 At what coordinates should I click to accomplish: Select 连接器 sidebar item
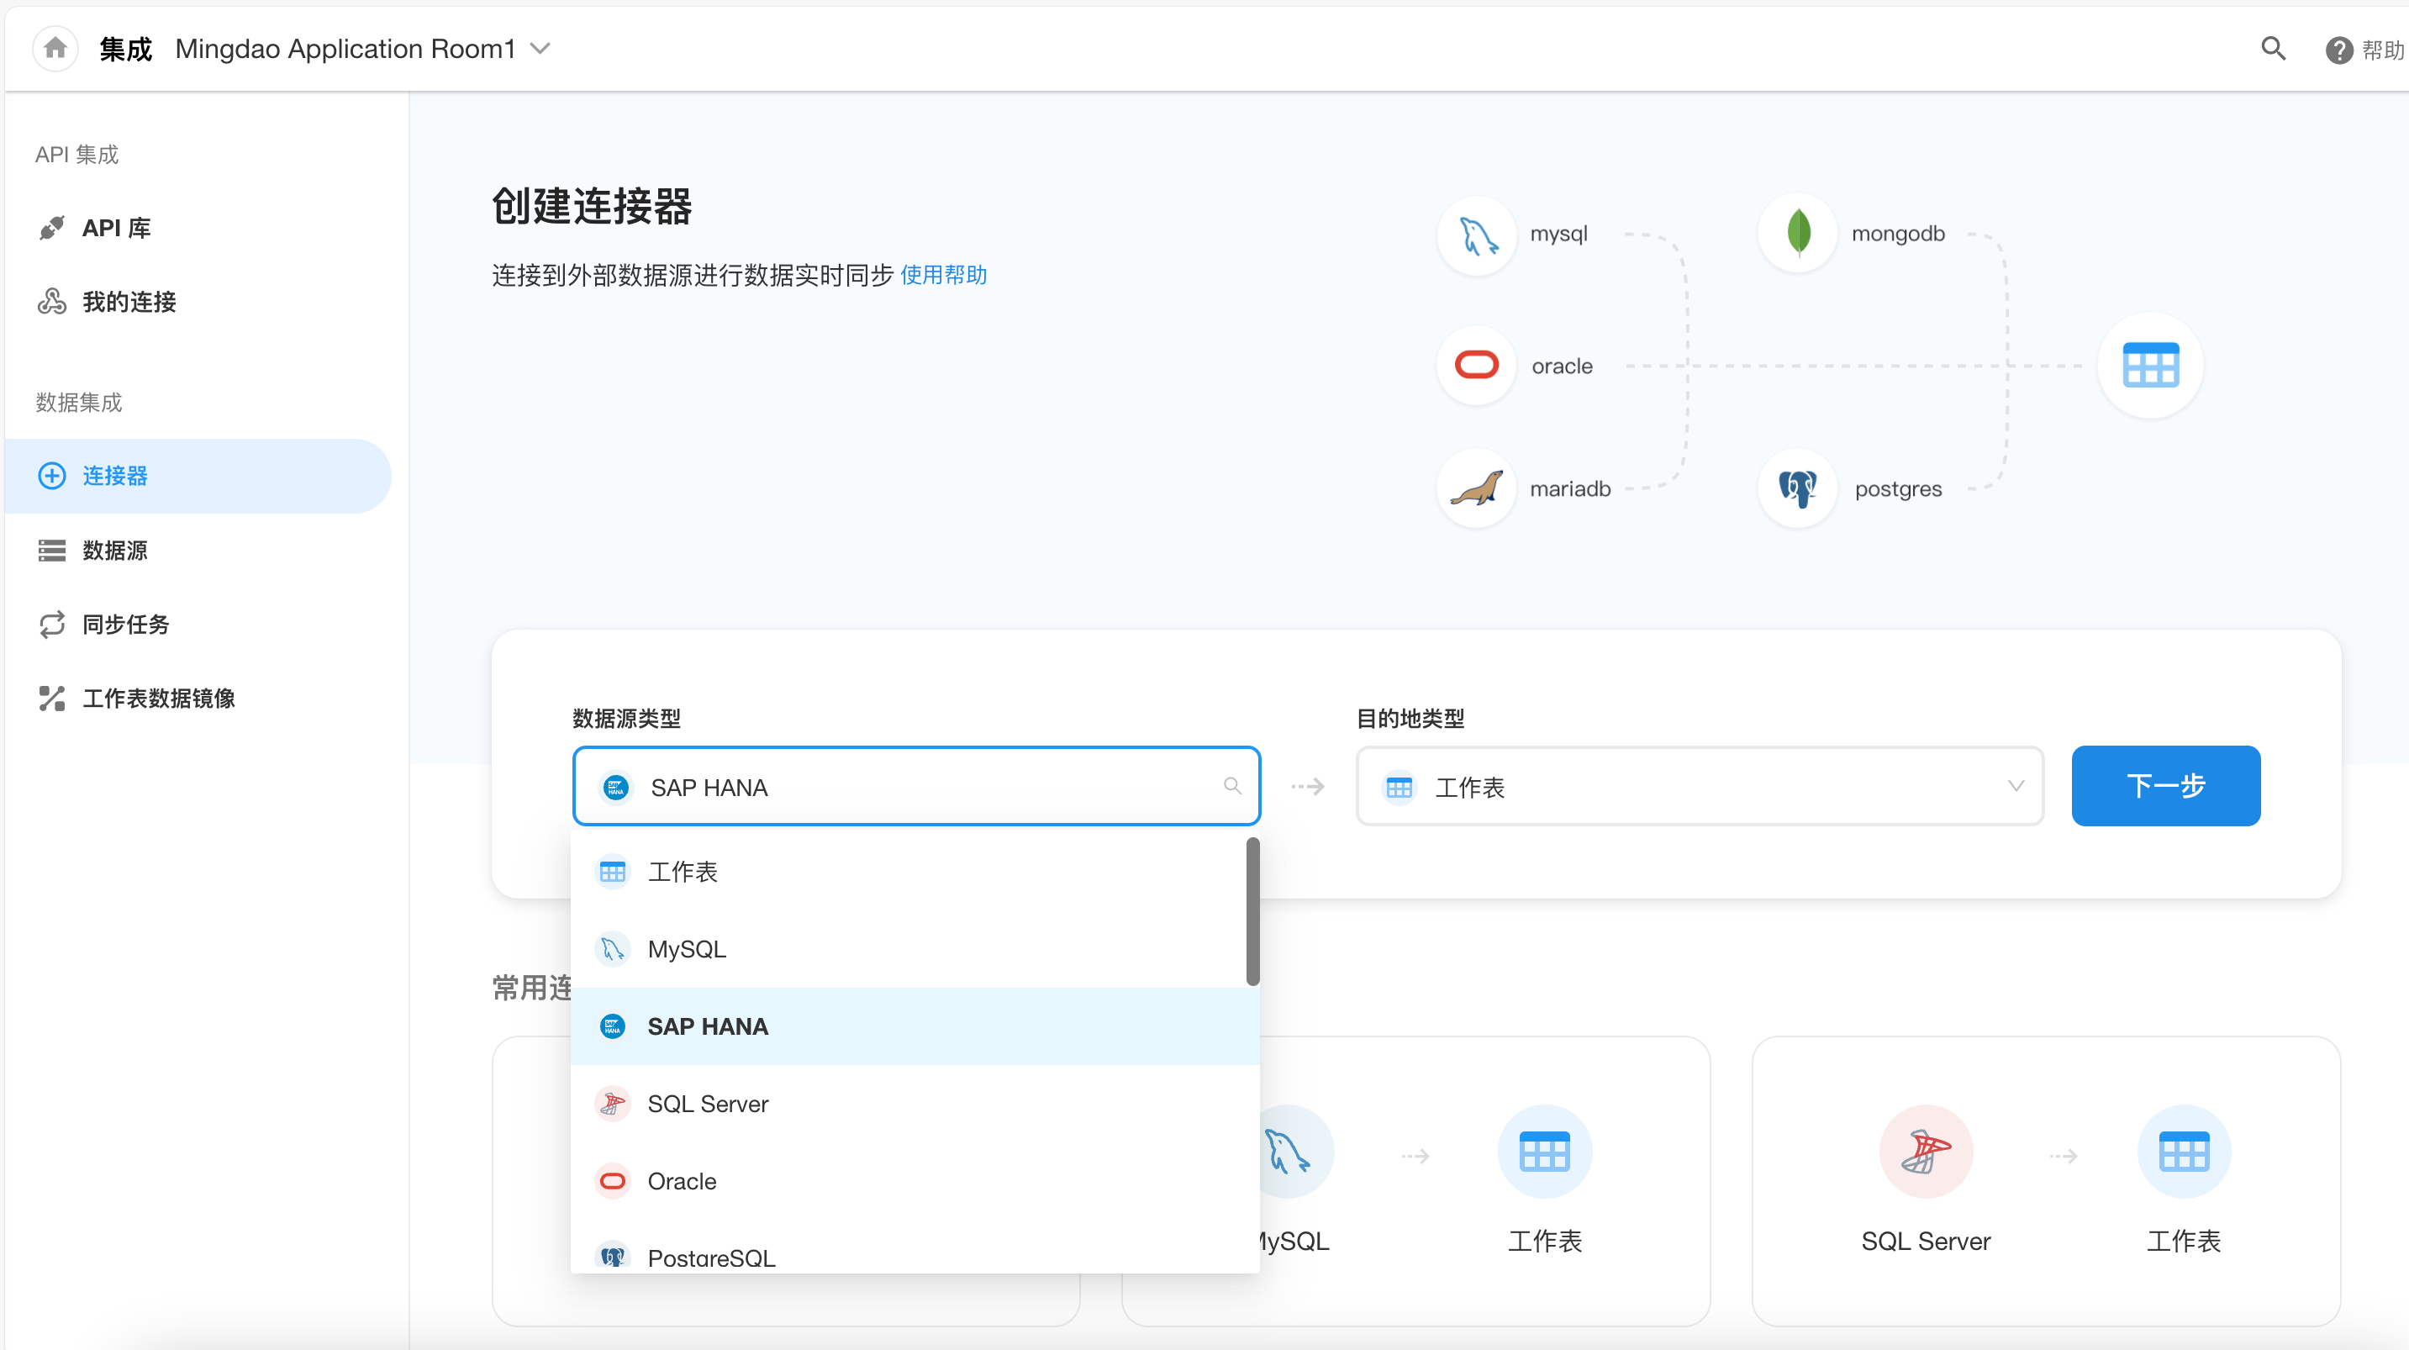click(198, 476)
